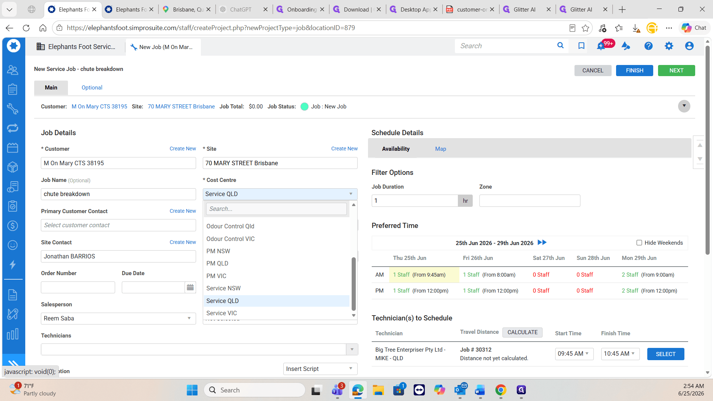The height and width of the screenshot is (401, 713).
Task: Click the Job Duration hours field
Action: click(415, 201)
